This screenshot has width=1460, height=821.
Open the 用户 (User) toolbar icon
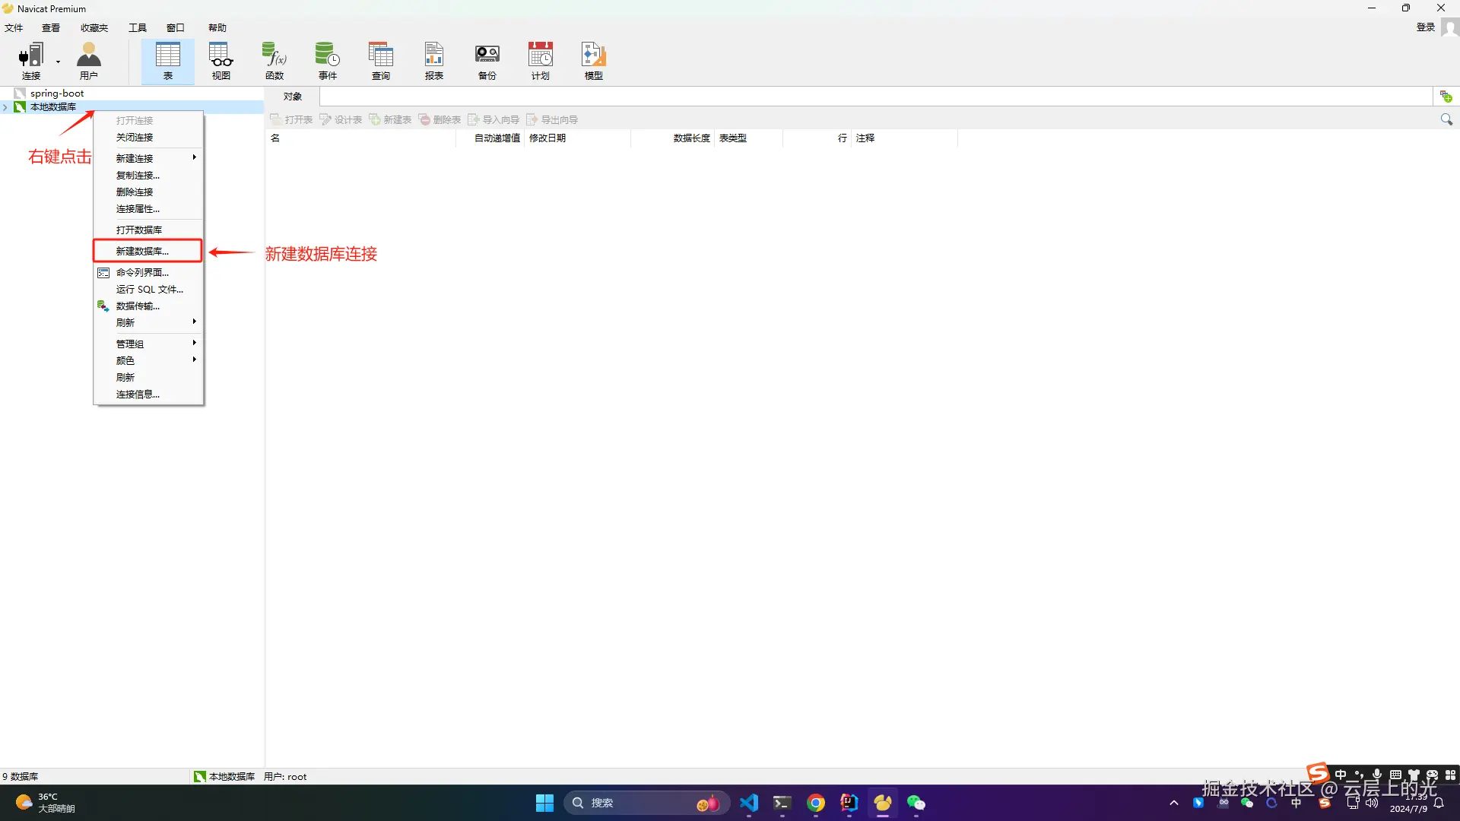tap(88, 60)
